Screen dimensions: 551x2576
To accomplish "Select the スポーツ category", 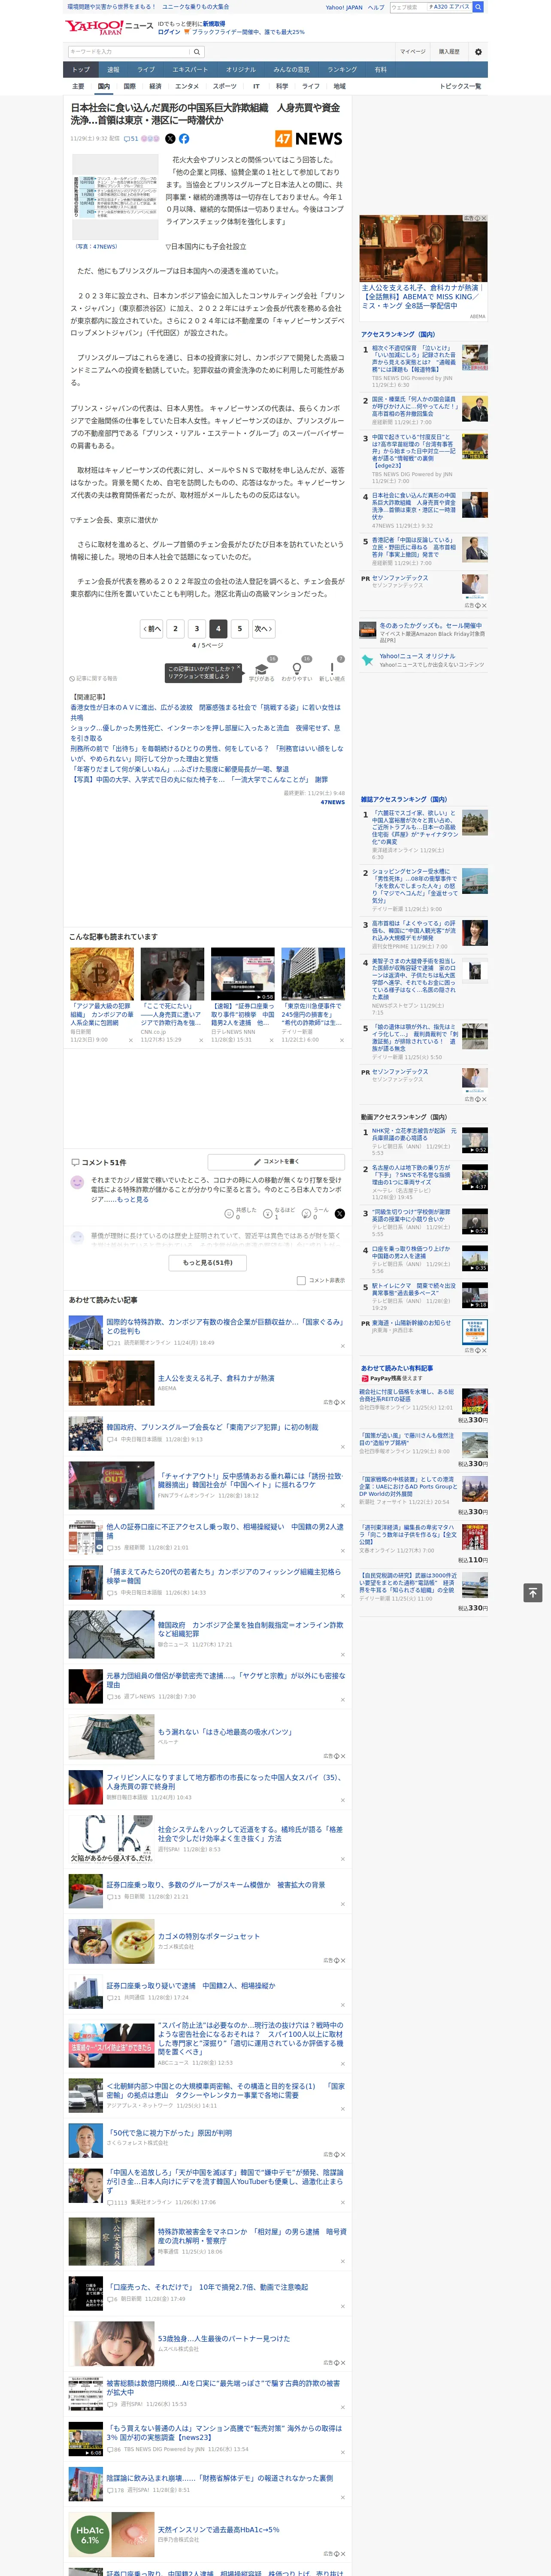I will pyautogui.click(x=225, y=86).
